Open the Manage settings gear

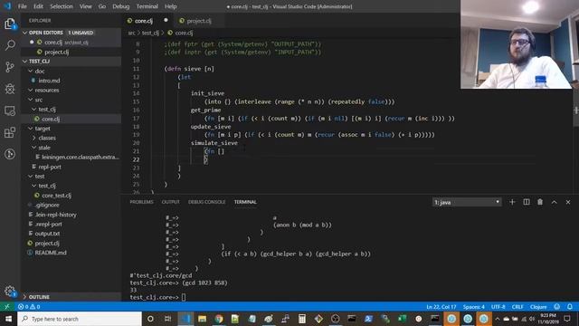click(x=10, y=292)
